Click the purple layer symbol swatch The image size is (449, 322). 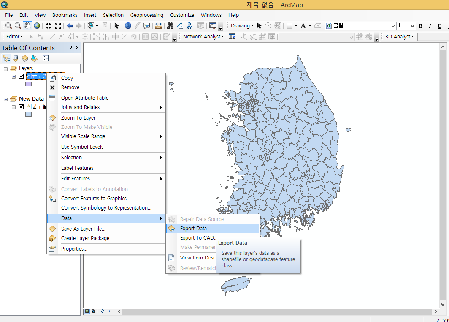tap(28, 84)
